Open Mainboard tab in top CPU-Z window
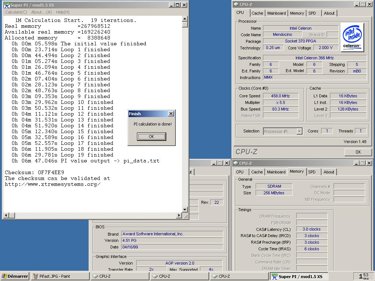This screenshot has width=375, height=281. [x=276, y=13]
